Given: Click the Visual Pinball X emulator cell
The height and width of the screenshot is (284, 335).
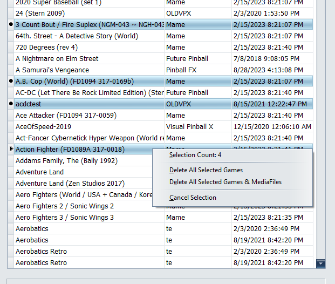Looking at the screenshot, I should (x=189, y=126).
